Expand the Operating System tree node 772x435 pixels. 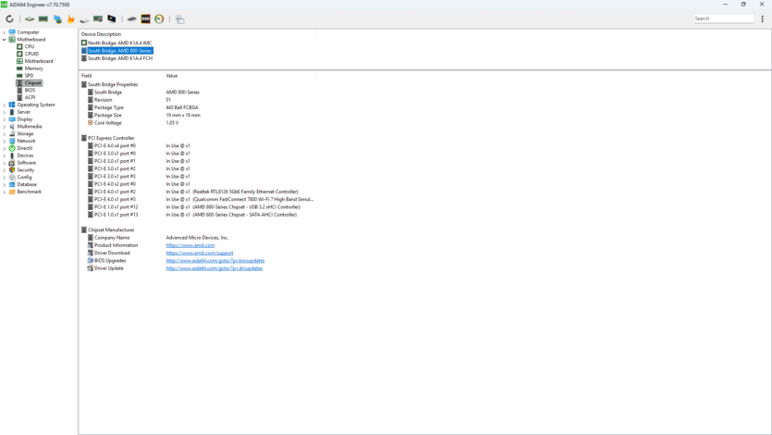pos(5,105)
